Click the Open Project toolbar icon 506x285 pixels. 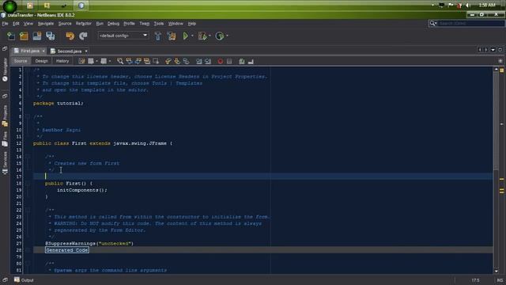(37, 36)
